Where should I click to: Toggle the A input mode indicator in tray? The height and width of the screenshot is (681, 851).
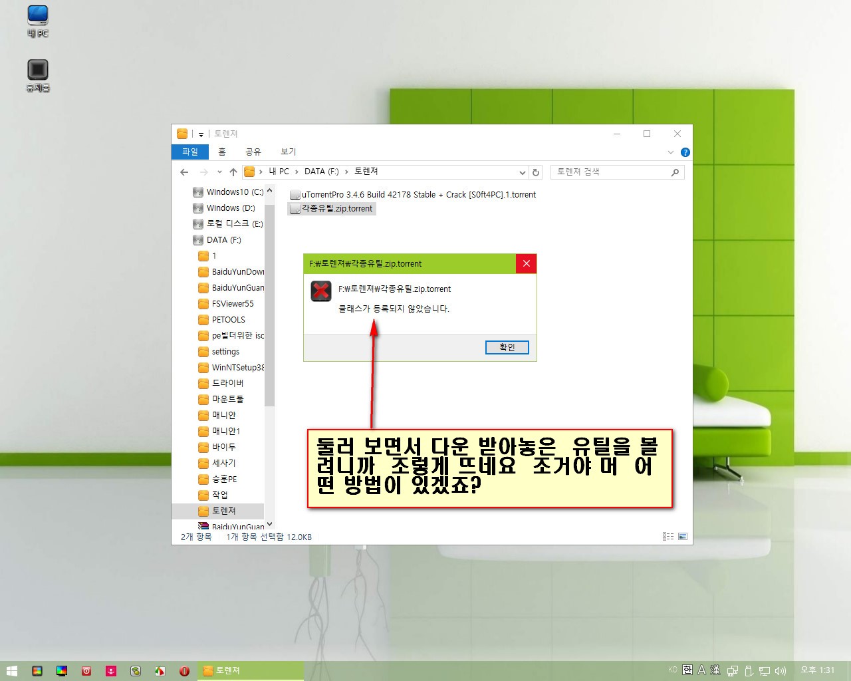point(701,670)
